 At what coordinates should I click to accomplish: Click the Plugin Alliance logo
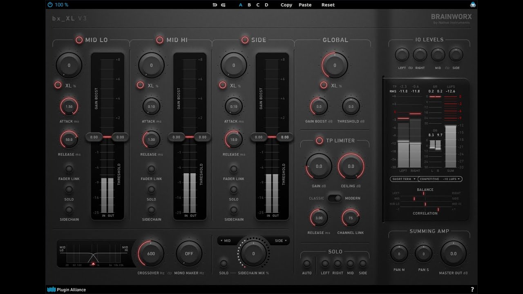coord(67,290)
